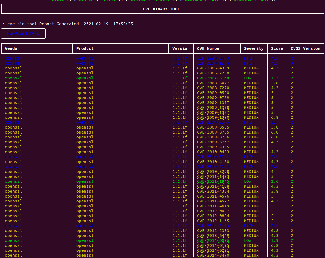Click the Vendor column header
325x258 pixels.
pos(12,48)
